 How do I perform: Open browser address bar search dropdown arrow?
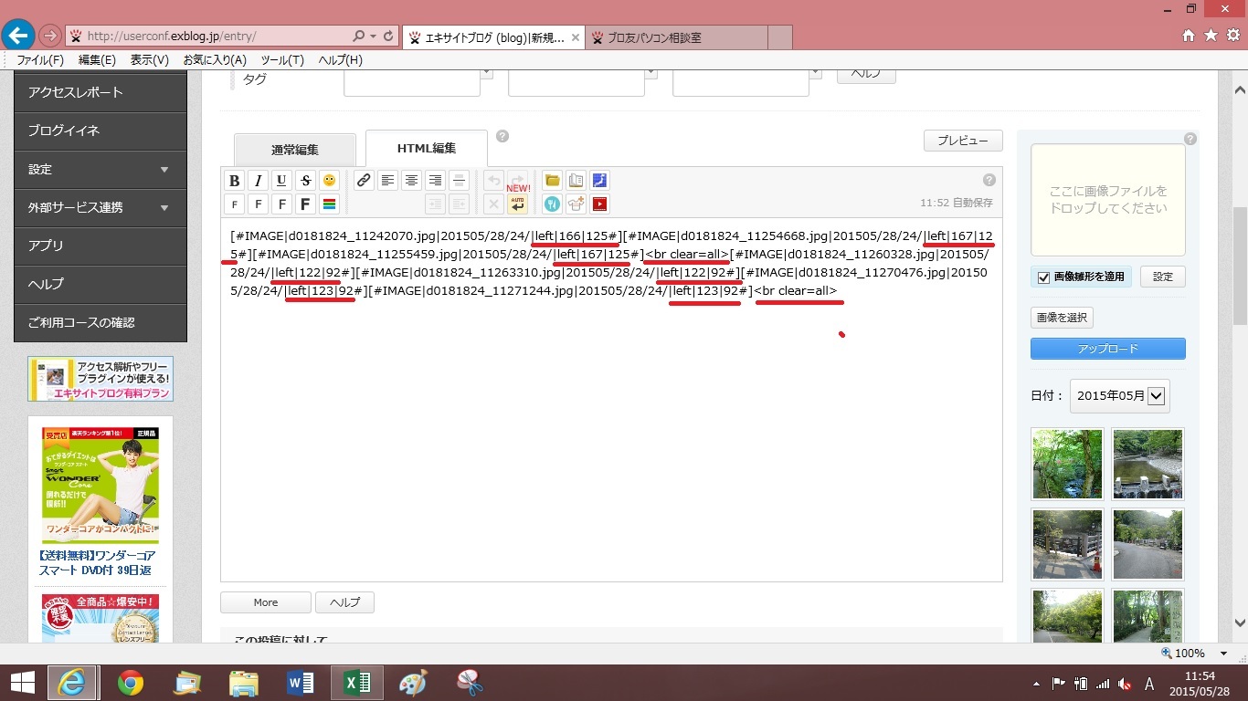[373, 37]
